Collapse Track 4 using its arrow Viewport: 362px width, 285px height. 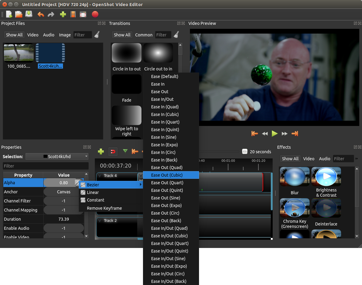[100, 176]
